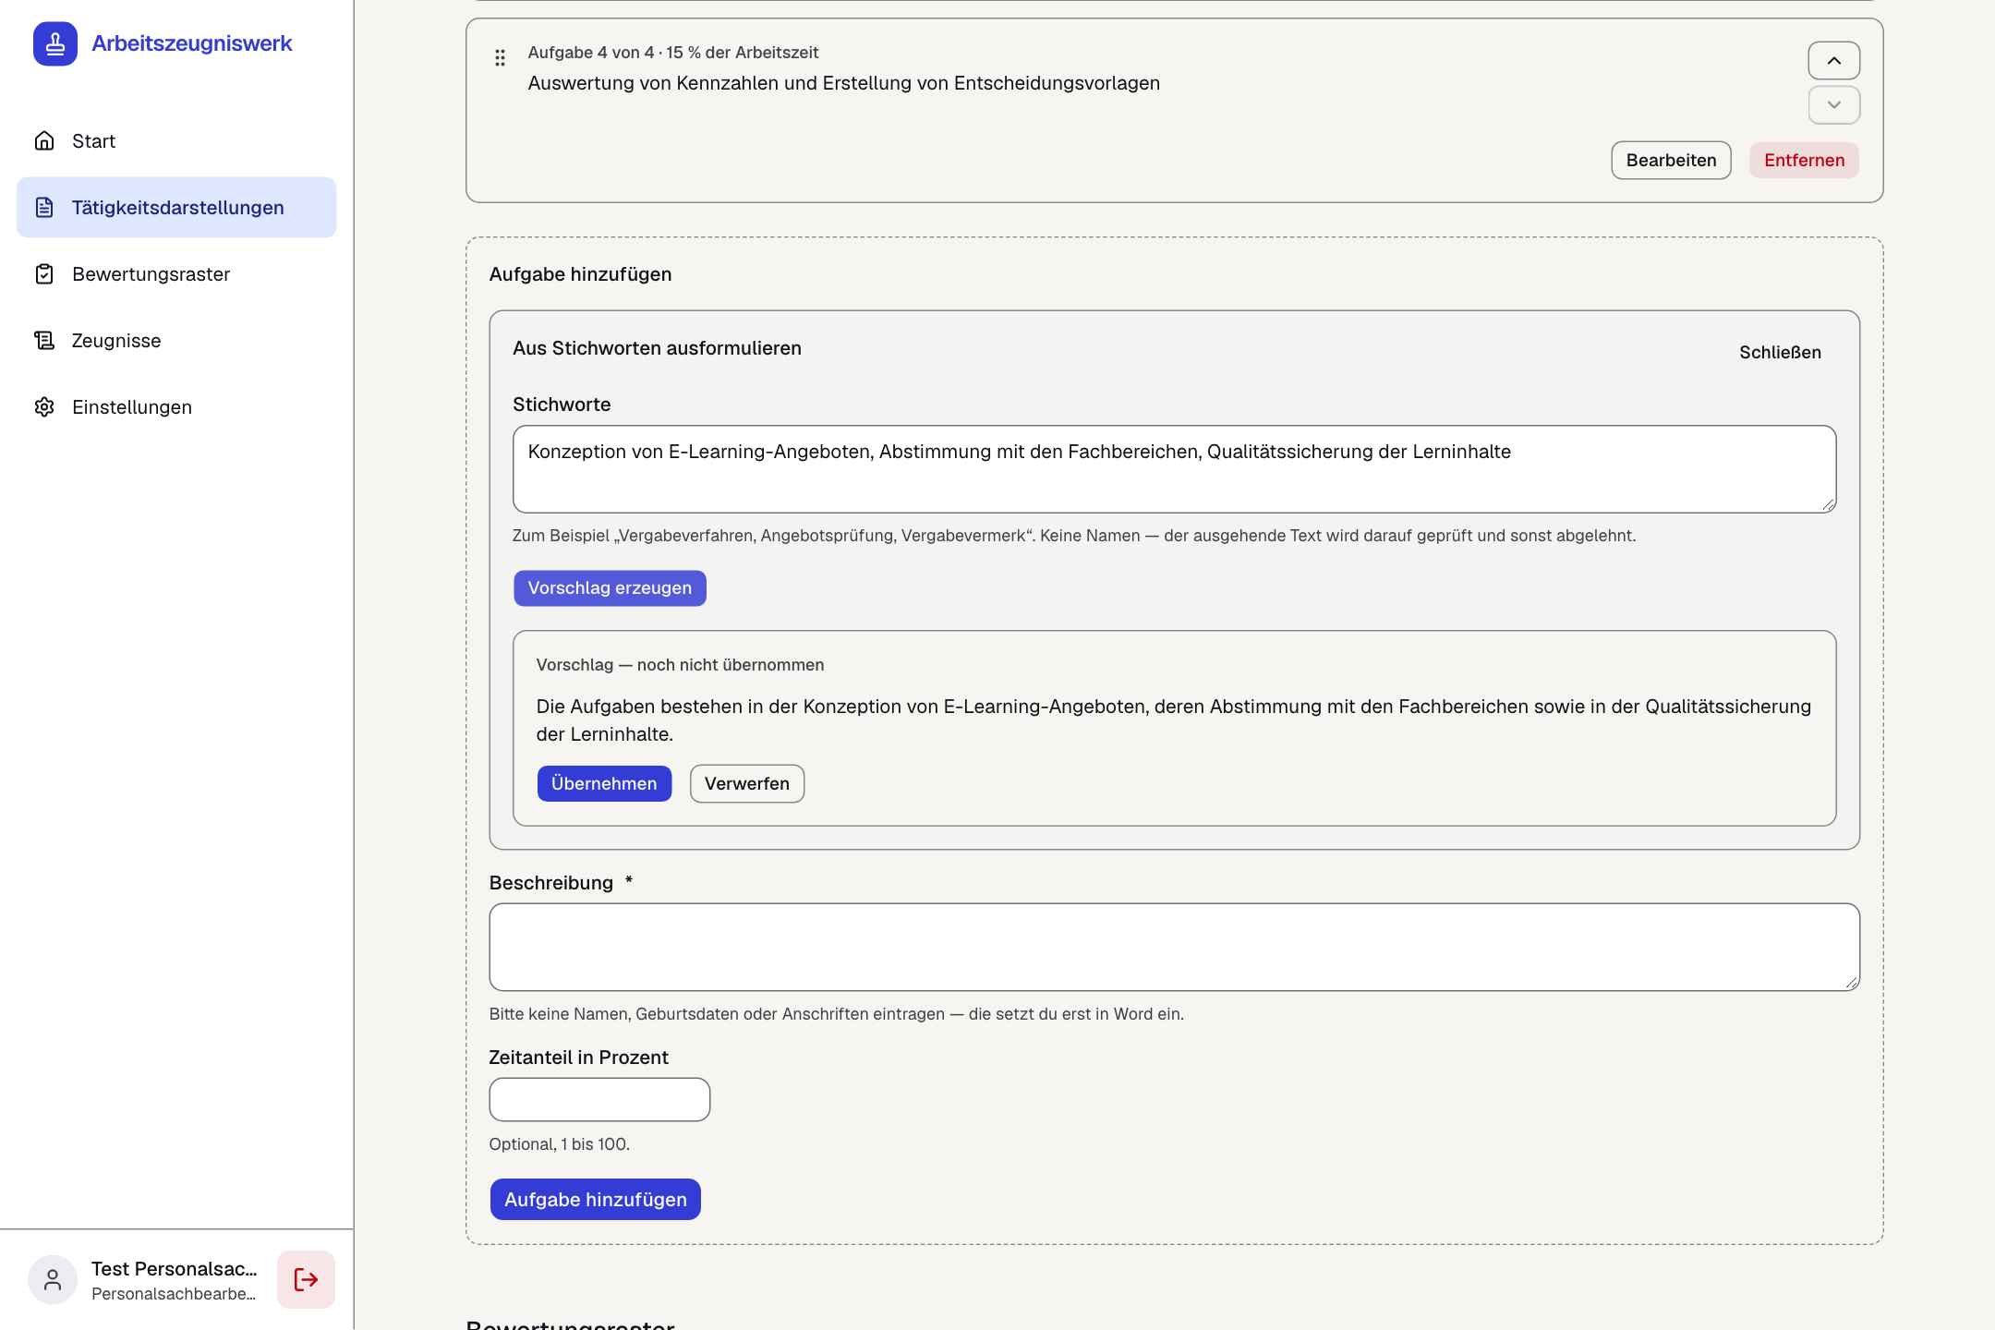
Task: Click Entfernen for Aufgabe 4
Action: pos(1804,160)
